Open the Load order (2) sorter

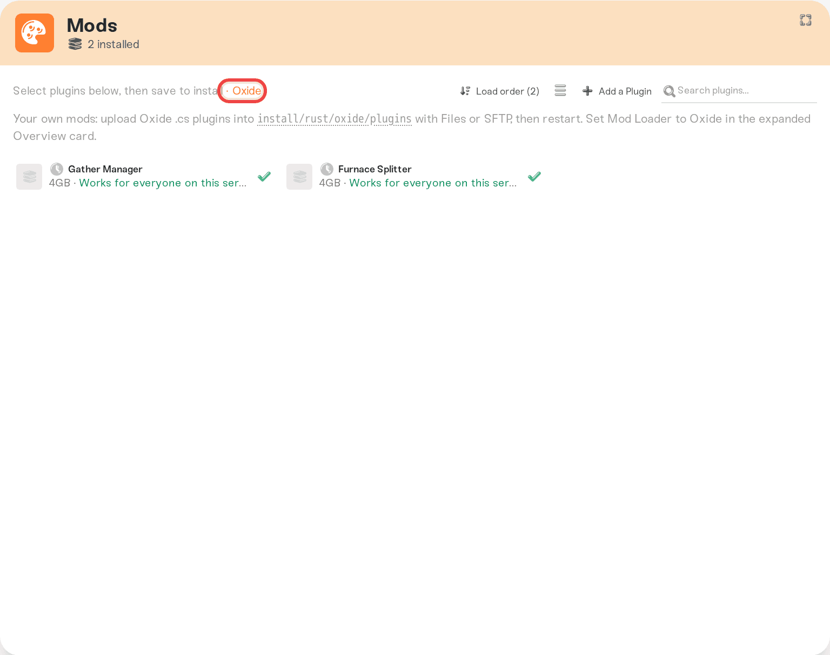coord(500,91)
